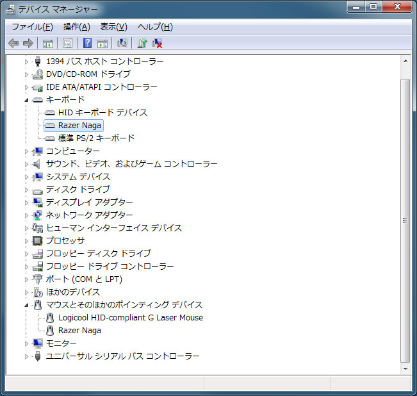Click the vertical scrollbar thumb
Screen dimensions: 417x396
tap(405, 220)
